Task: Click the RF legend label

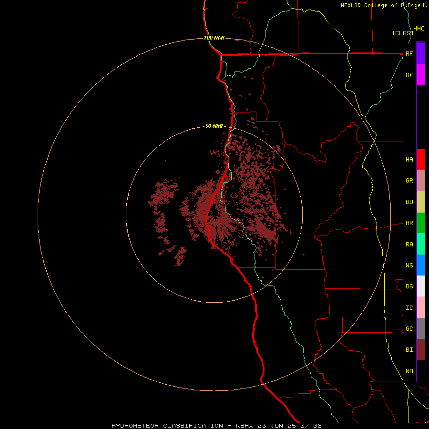Action: tap(409, 53)
